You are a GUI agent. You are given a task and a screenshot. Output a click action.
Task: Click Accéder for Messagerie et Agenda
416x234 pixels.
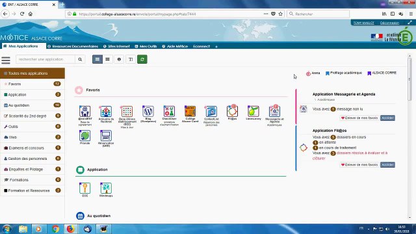pyautogui.click(x=387, y=118)
